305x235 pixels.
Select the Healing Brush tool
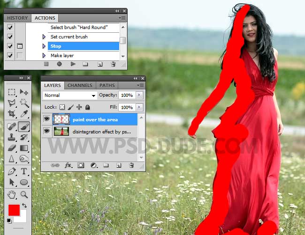coord(12,126)
